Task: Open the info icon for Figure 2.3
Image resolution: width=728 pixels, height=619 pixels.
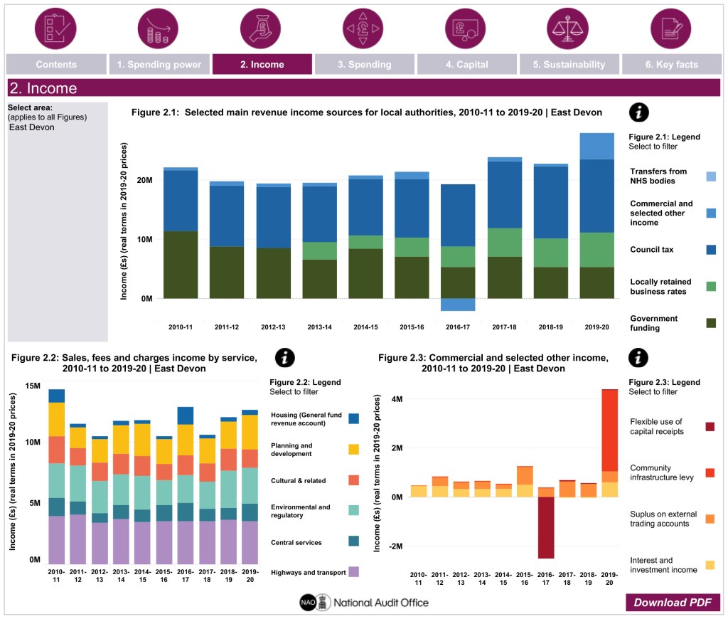Action: pyautogui.click(x=640, y=358)
